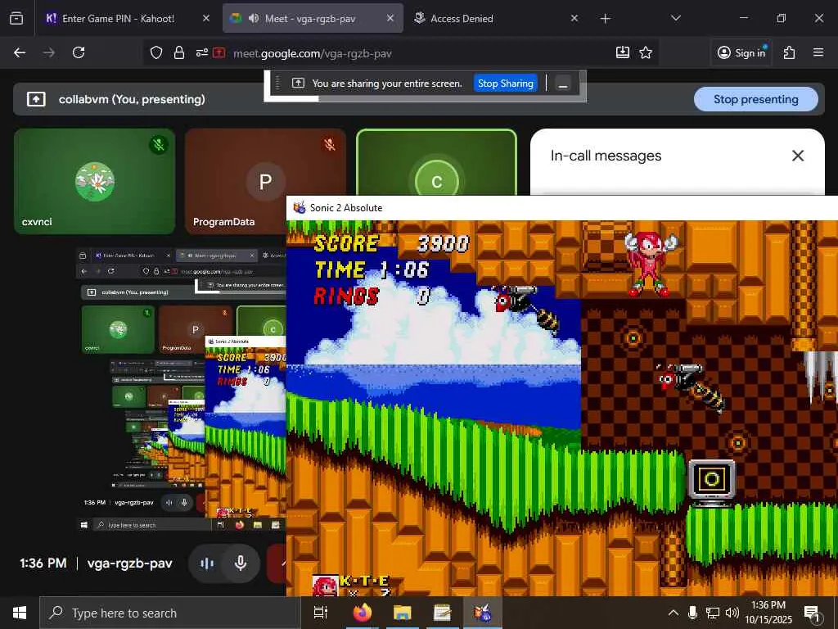The width and height of the screenshot is (838, 629).
Task: Switch to Sonic 2 Absolute taskbar icon
Action: coord(482,613)
